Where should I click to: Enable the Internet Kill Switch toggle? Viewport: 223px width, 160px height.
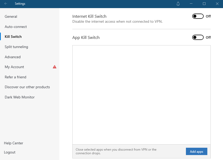point(198,16)
